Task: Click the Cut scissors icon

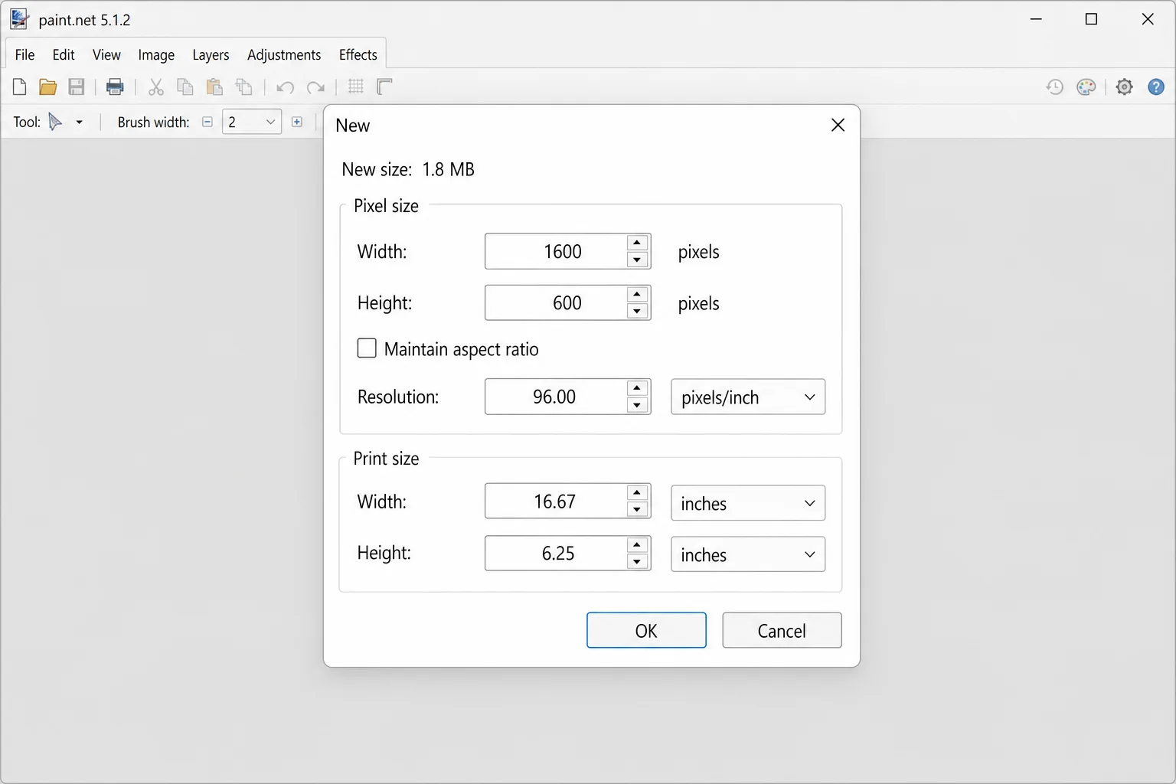Action: (x=156, y=87)
